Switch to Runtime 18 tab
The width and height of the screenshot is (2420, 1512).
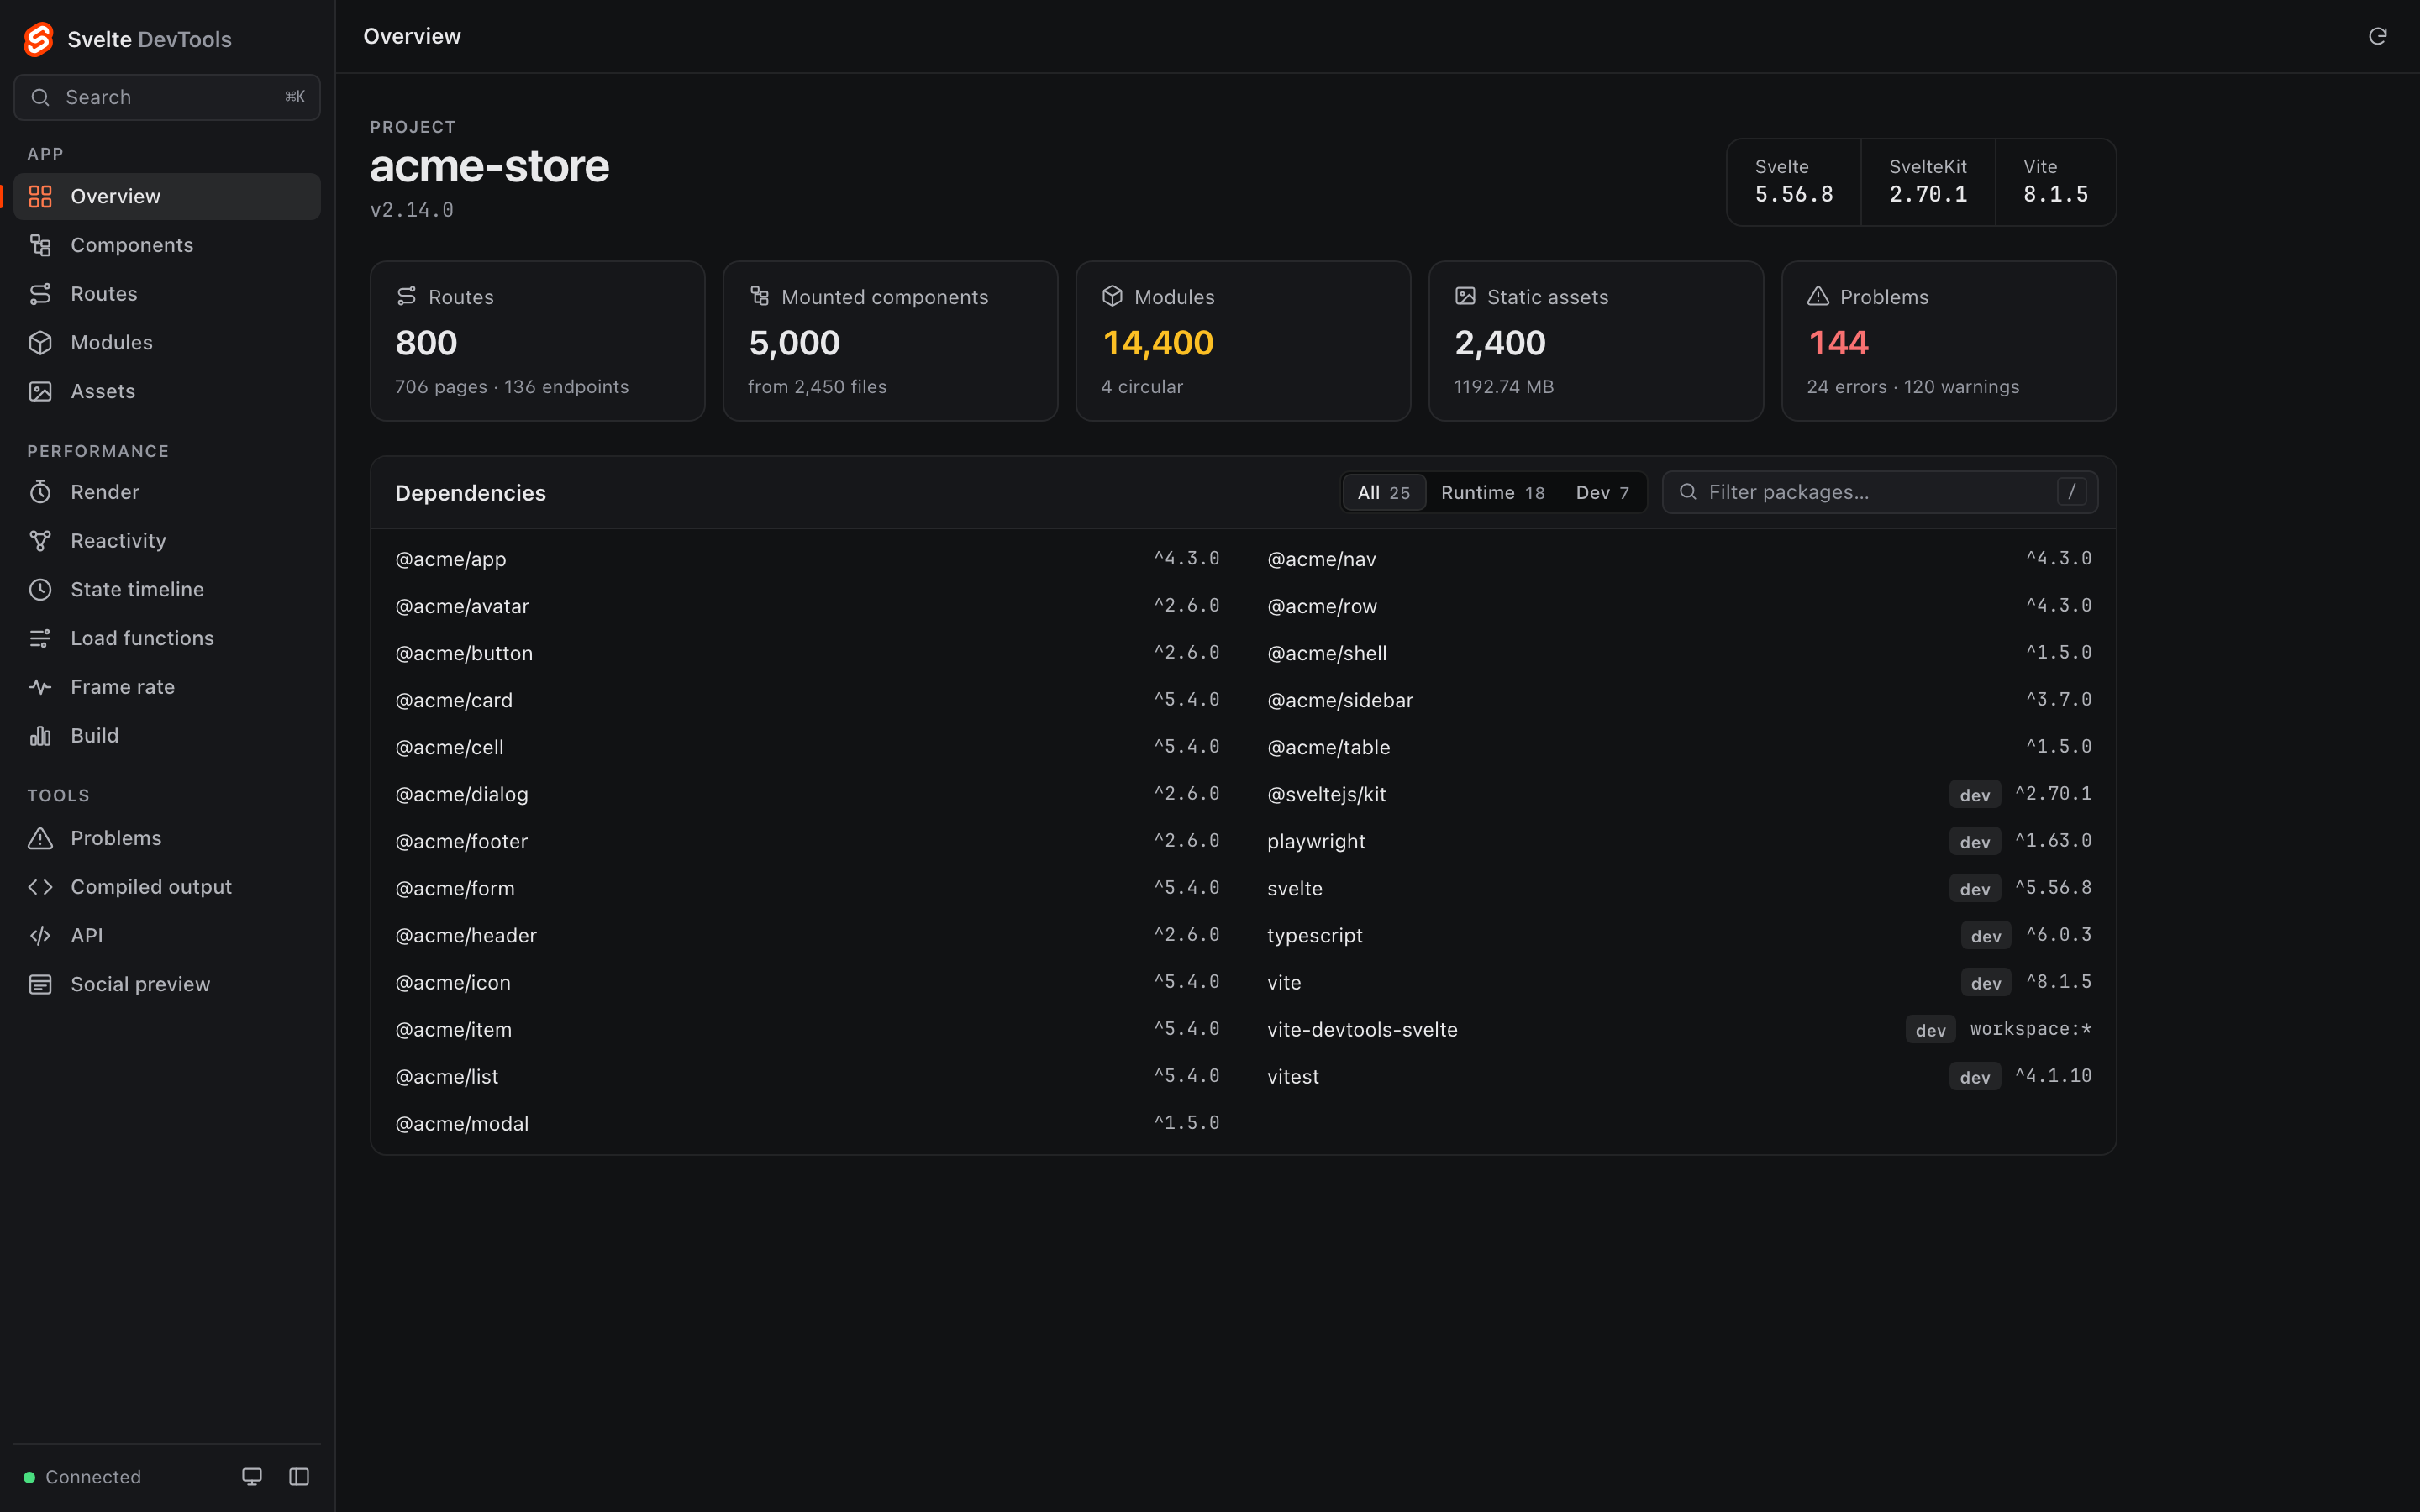coord(1493,492)
